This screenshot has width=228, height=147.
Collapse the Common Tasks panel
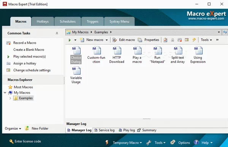pyautogui.click(x=57, y=33)
